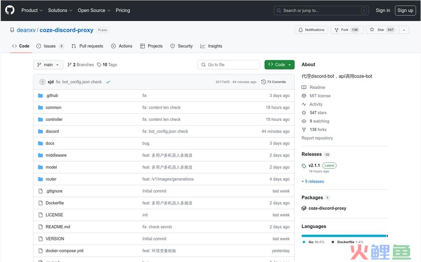Click the repository book icon beside deanxv
Image resolution: width=421 pixels, height=262 pixels.
point(12,30)
